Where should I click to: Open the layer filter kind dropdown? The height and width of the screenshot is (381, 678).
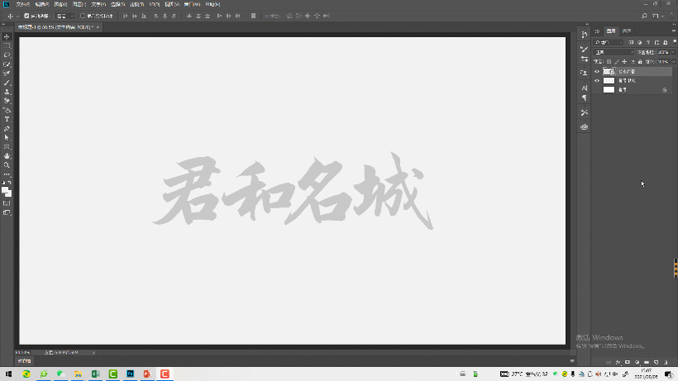click(x=609, y=42)
